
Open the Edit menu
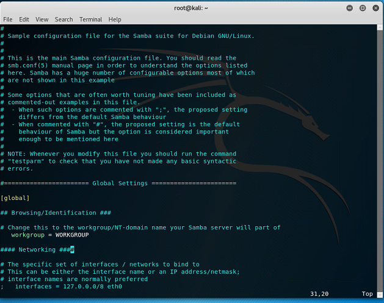24,20
